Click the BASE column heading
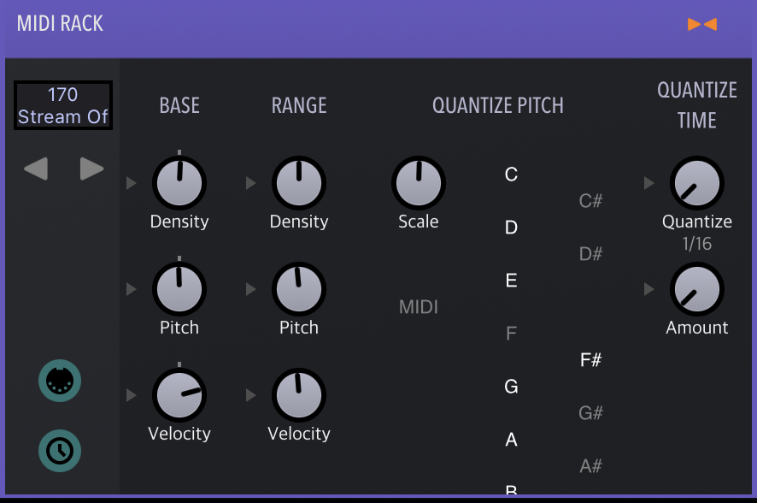 pos(179,105)
